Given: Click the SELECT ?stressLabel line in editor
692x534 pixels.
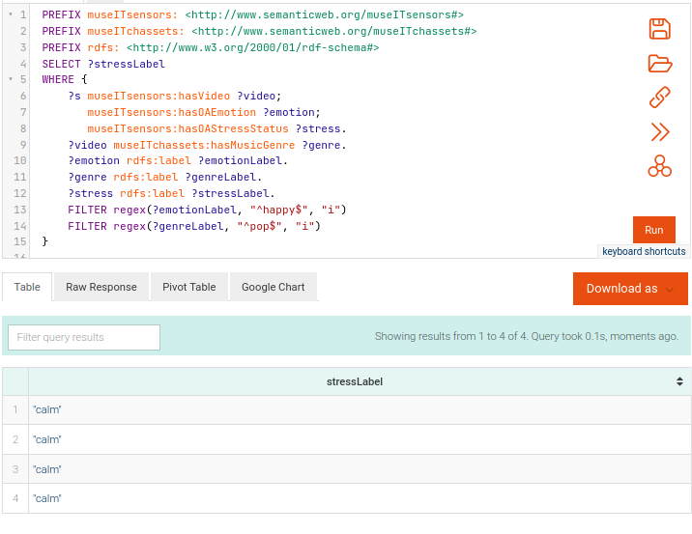Looking at the screenshot, I should coord(103,64).
